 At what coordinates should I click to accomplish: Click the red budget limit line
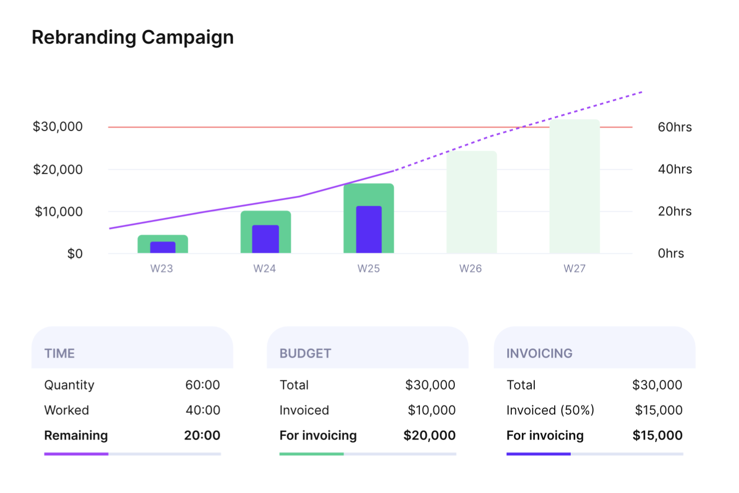(300, 127)
